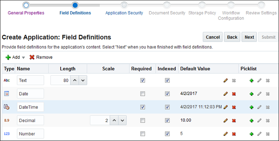Add picklist plus icon in Number row
Viewport: 279px width, 141px height.
(252, 134)
